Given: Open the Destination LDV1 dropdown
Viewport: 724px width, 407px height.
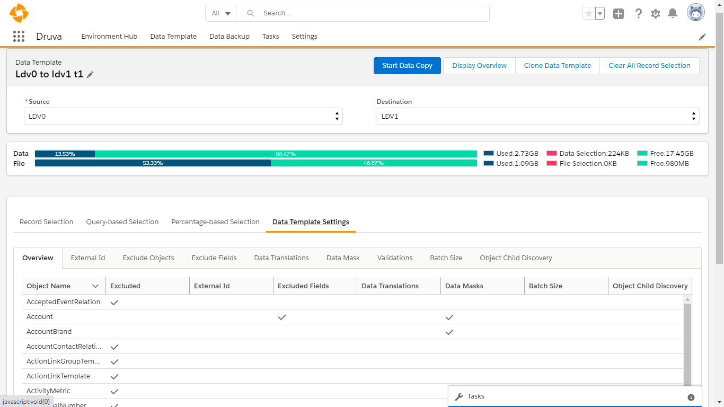Looking at the screenshot, I should coord(538,116).
